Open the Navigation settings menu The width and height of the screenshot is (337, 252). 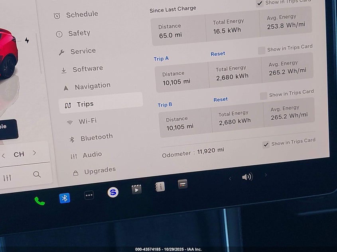pyautogui.click(x=92, y=86)
